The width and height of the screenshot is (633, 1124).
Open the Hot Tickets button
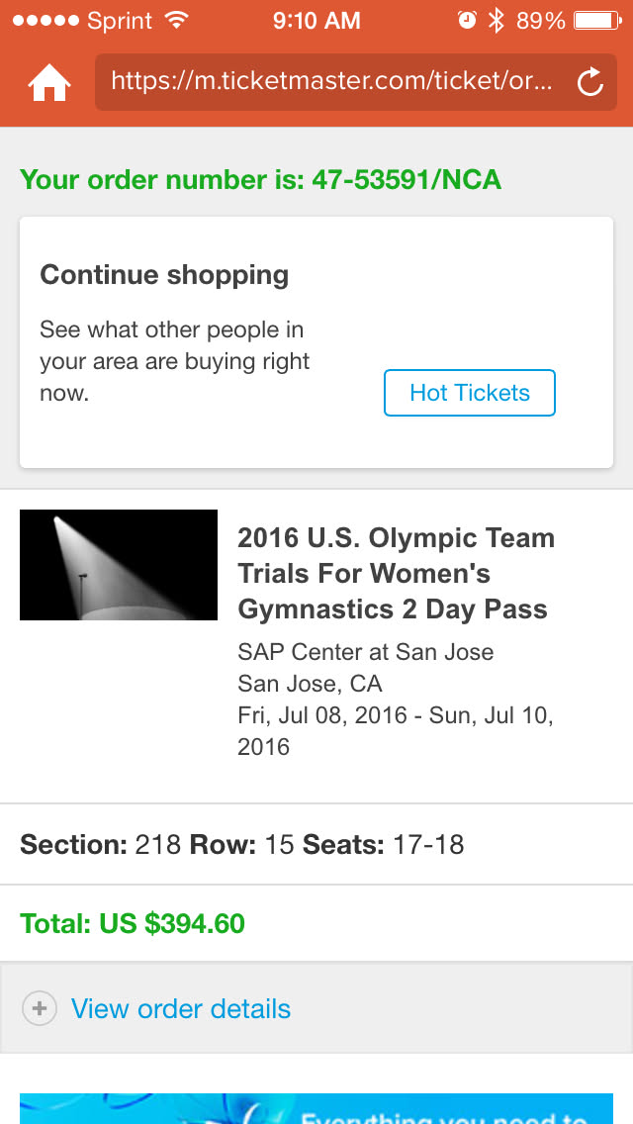click(470, 393)
